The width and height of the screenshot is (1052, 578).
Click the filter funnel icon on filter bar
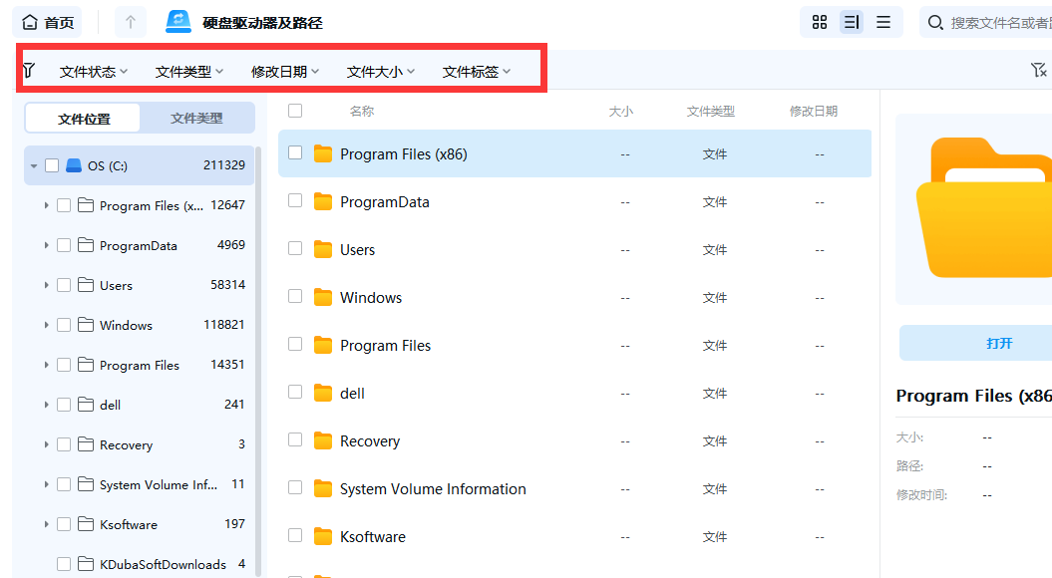(28, 69)
